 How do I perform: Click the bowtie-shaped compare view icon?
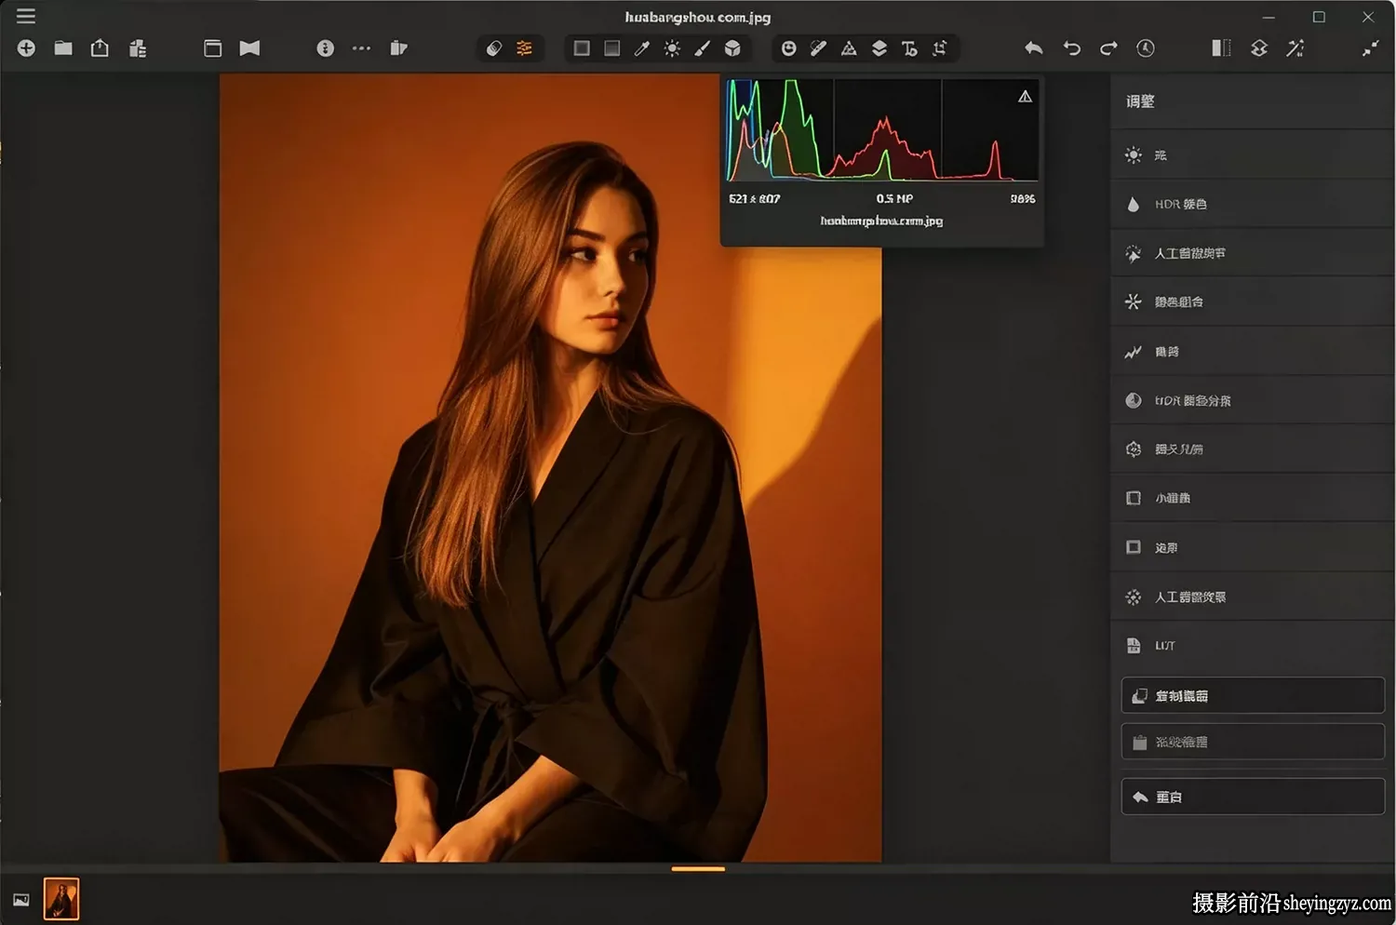coord(249,48)
